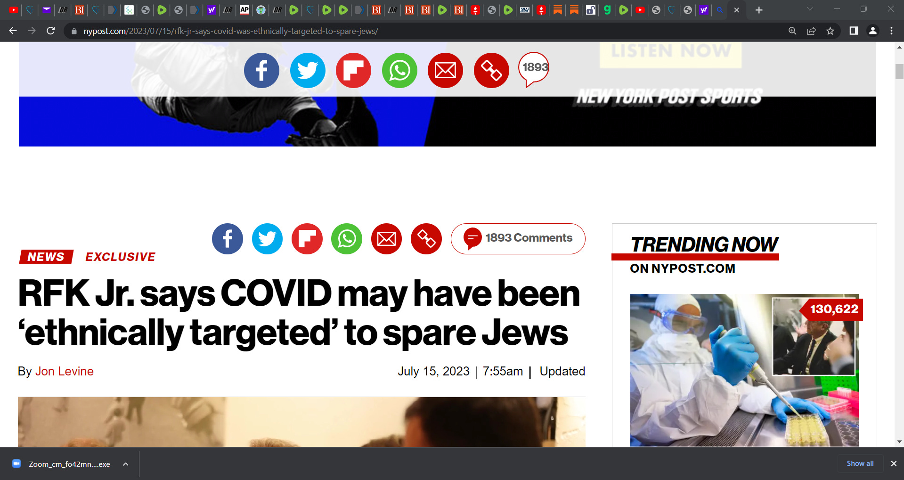Open author Jon Levine's page
The image size is (904, 480).
point(65,371)
